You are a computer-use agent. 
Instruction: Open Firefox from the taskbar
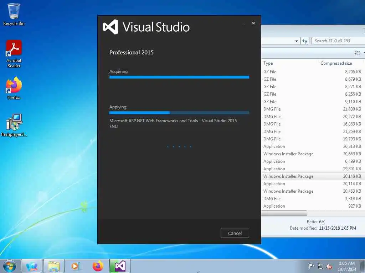point(98,266)
